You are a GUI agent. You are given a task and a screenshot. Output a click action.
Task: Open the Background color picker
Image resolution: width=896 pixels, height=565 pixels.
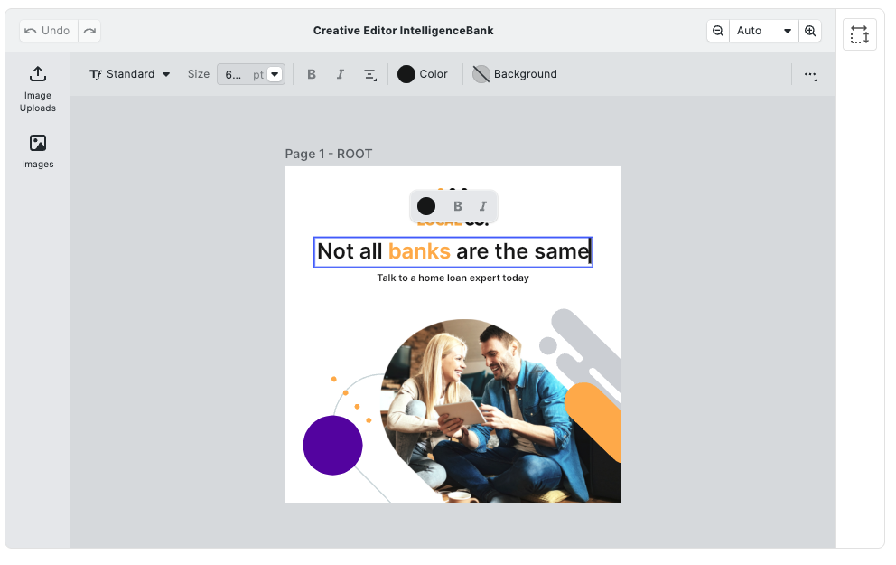click(514, 74)
